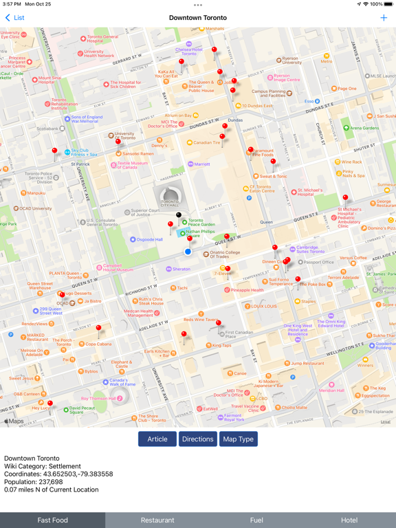Screen dimensions: 396x528
Task: Select the First Canadian Place icon
Action: pos(222,334)
